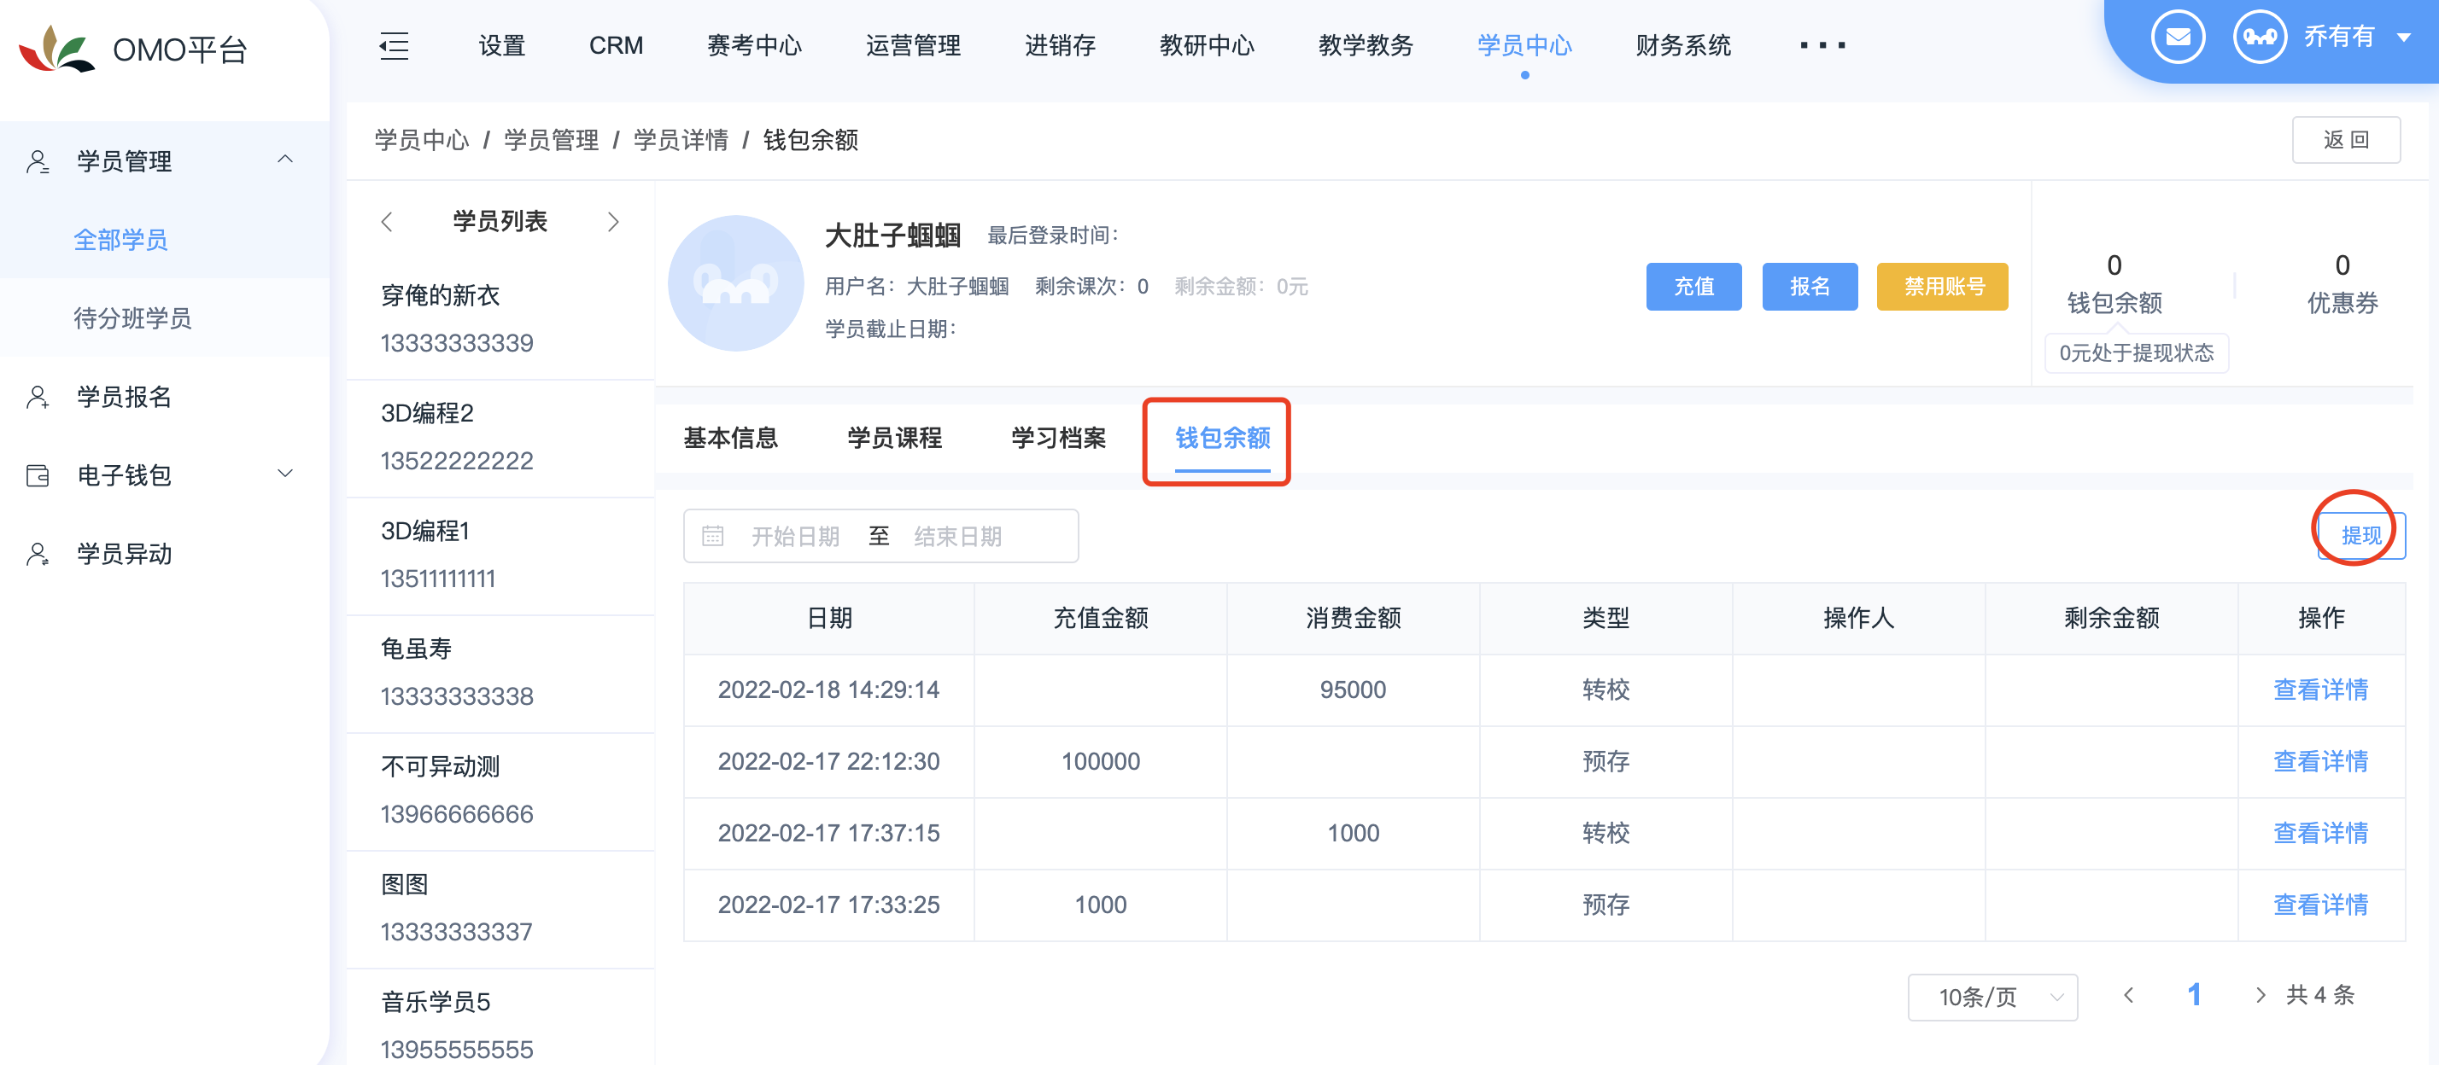The image size is (2439, 1065).
Task: Open the 设置 top menu
Action: [x=502, y=45]
